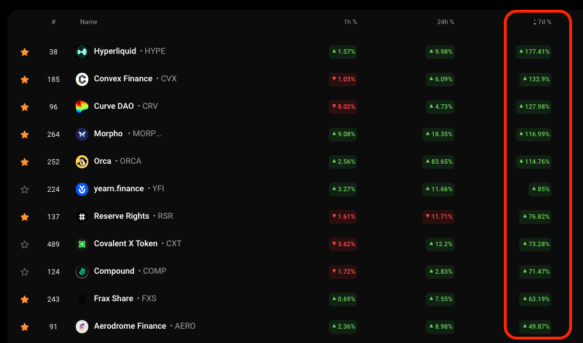Click the Frax Share logo
This screenshot has width=583, height=343.
82,299
